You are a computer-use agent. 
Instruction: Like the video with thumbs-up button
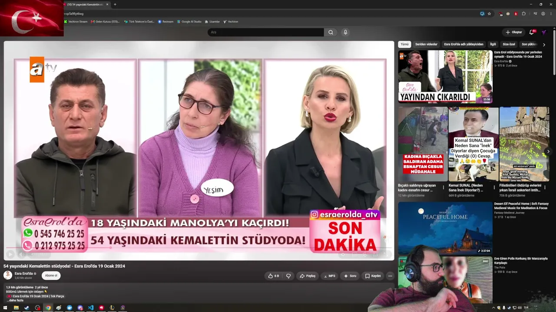[x=274, y=276]
